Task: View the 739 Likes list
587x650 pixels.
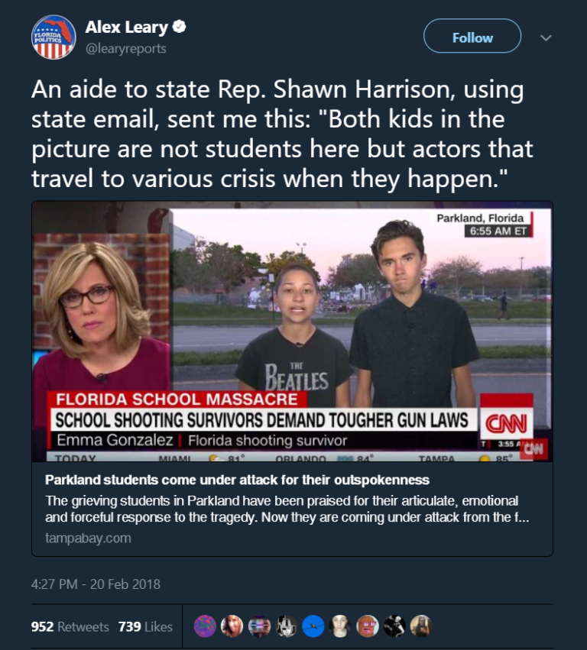Action: click(x=145, y=626)
